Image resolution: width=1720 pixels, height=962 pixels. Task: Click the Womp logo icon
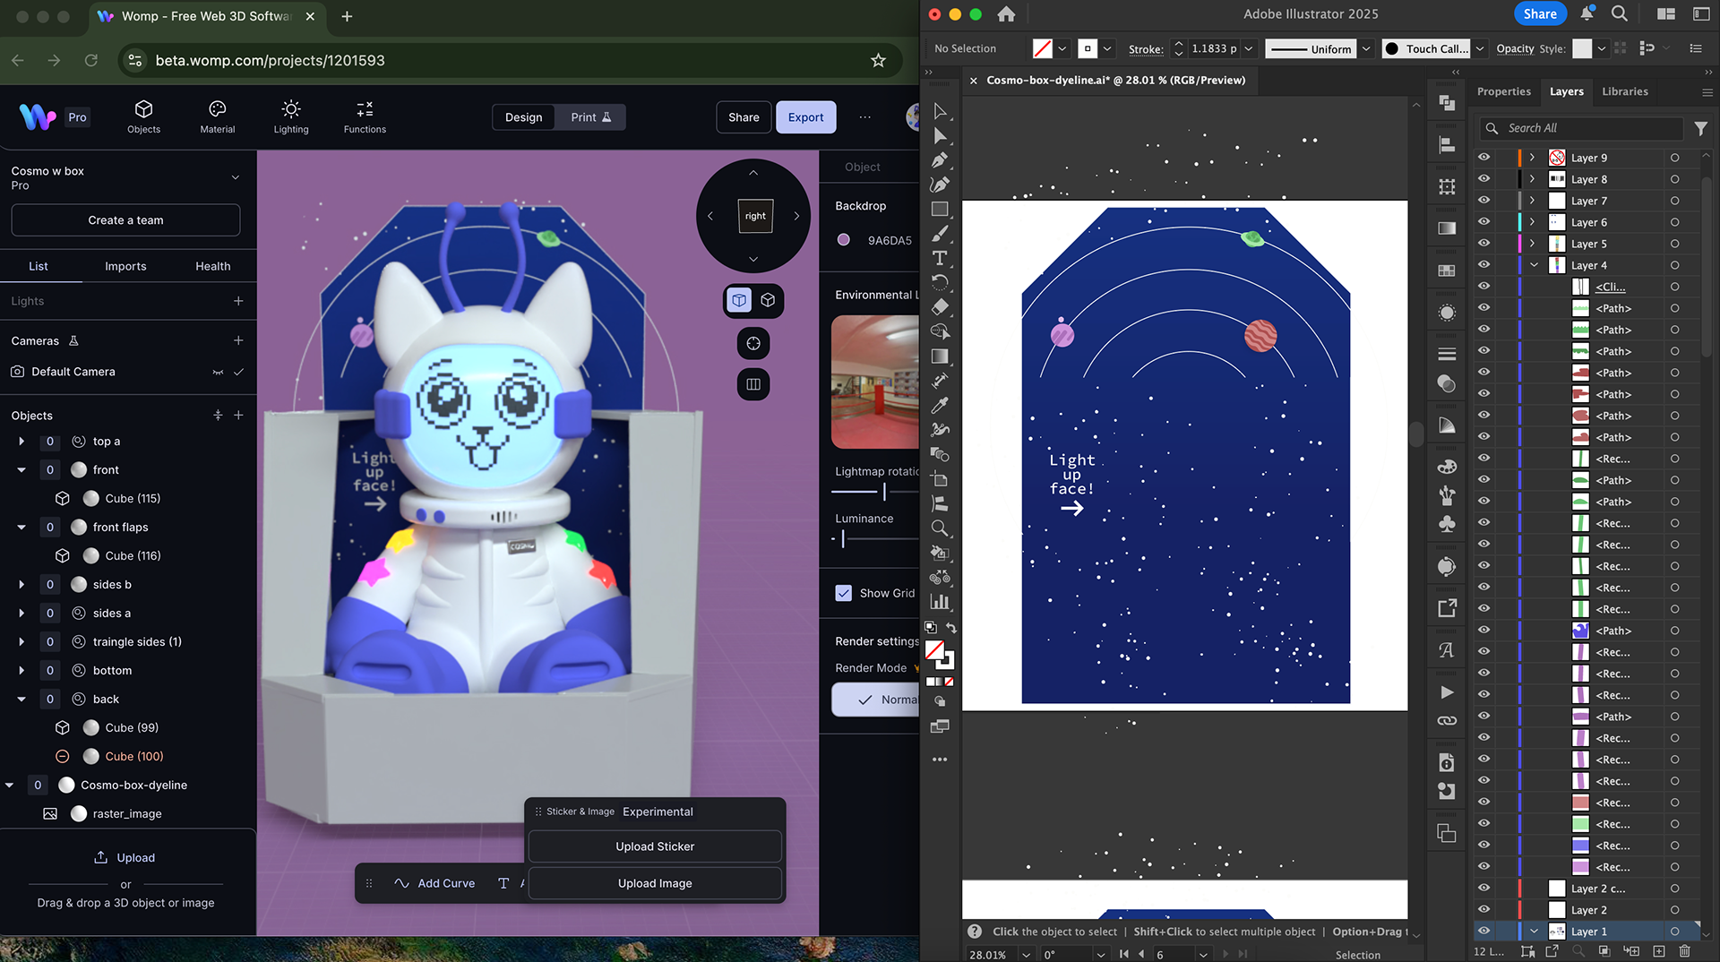pos(38,116)
